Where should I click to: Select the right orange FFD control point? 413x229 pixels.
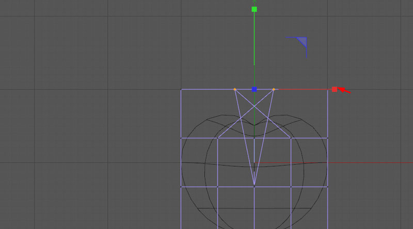click(x=274, y=90)
